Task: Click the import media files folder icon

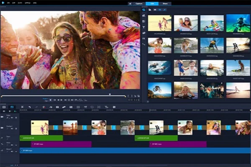Action: tap(150, 10)
